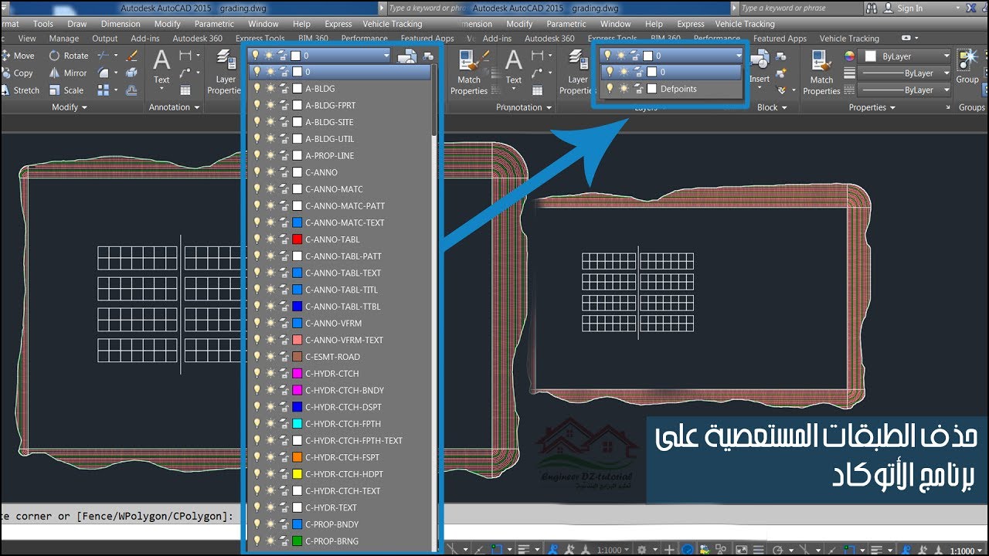
Task: Open Featured Apps tab in right window
Action: tap(780, 39)
